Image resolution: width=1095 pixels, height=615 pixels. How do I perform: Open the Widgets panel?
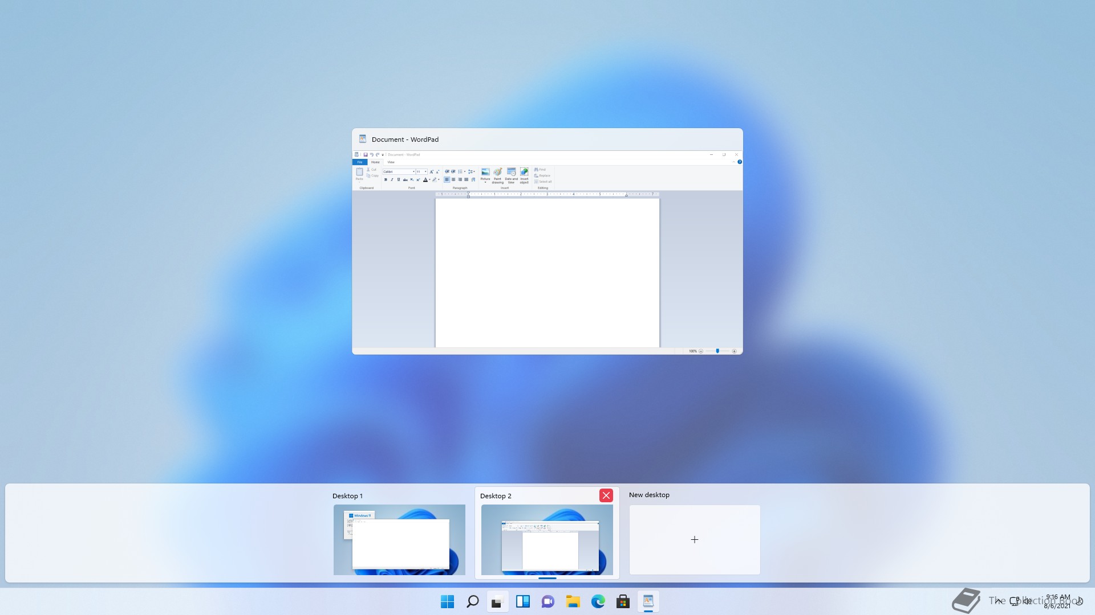point(523,601)
